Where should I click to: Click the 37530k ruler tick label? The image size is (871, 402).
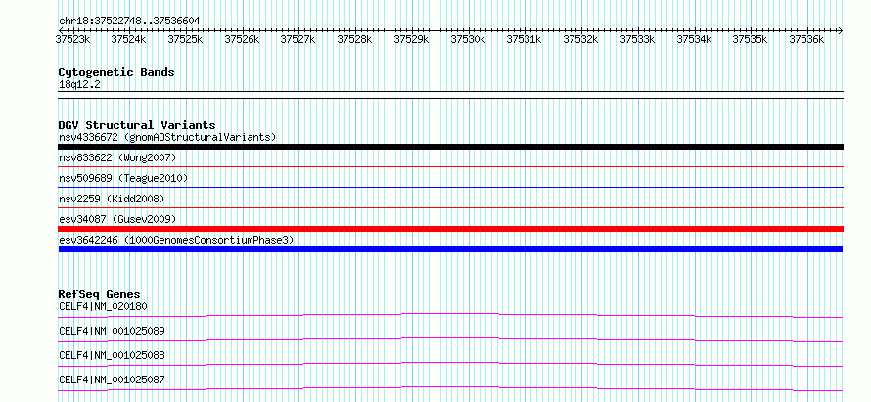tap(468, 39)
